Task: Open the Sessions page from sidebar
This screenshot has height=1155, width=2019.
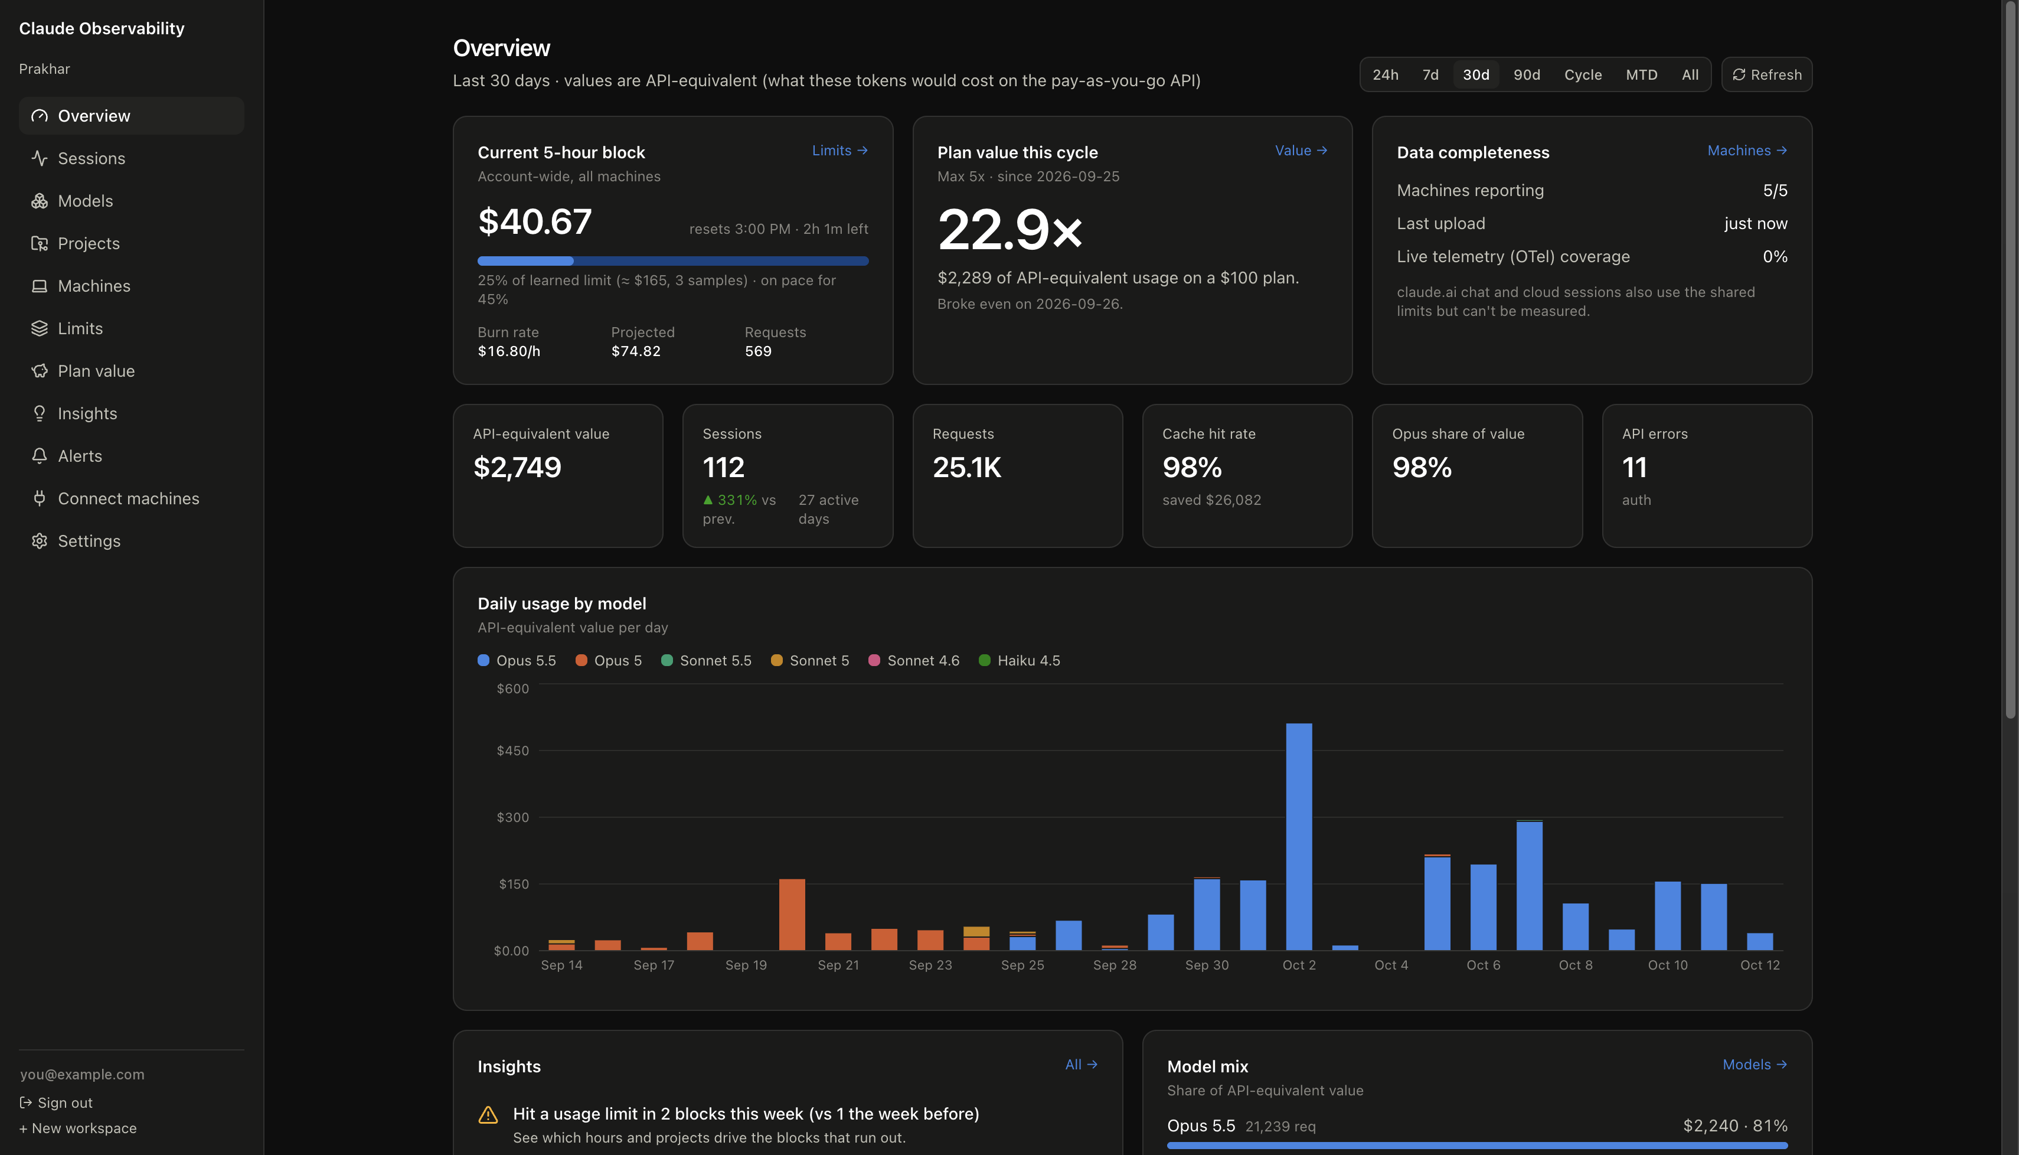Action: tap(132, 159)
